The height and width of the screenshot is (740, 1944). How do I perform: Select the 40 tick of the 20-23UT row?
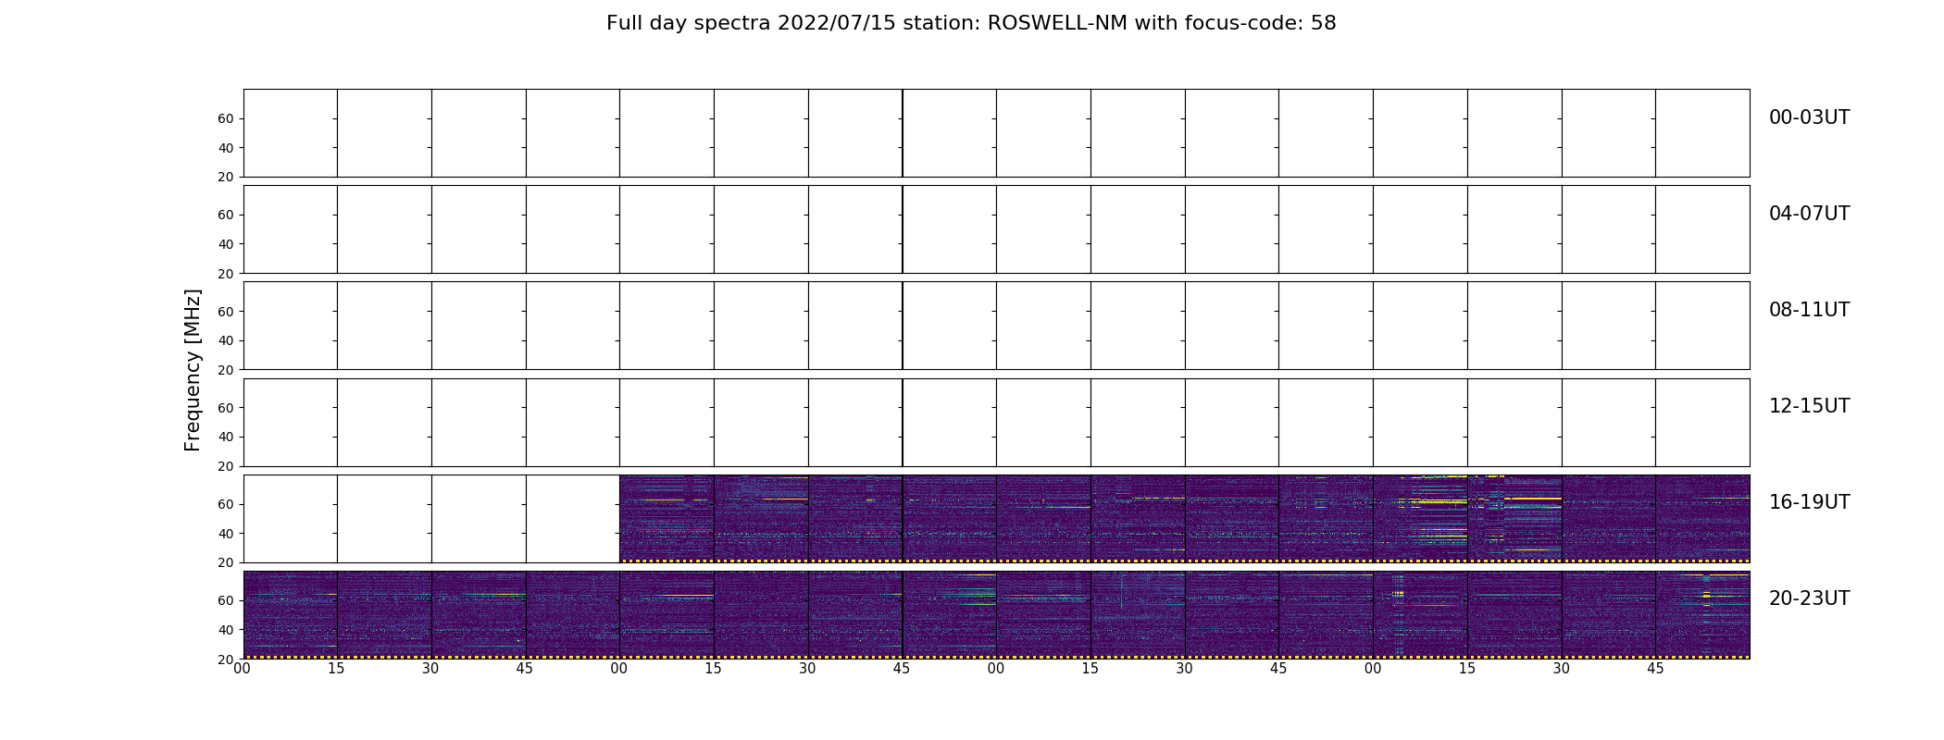(x=226, y=630)
